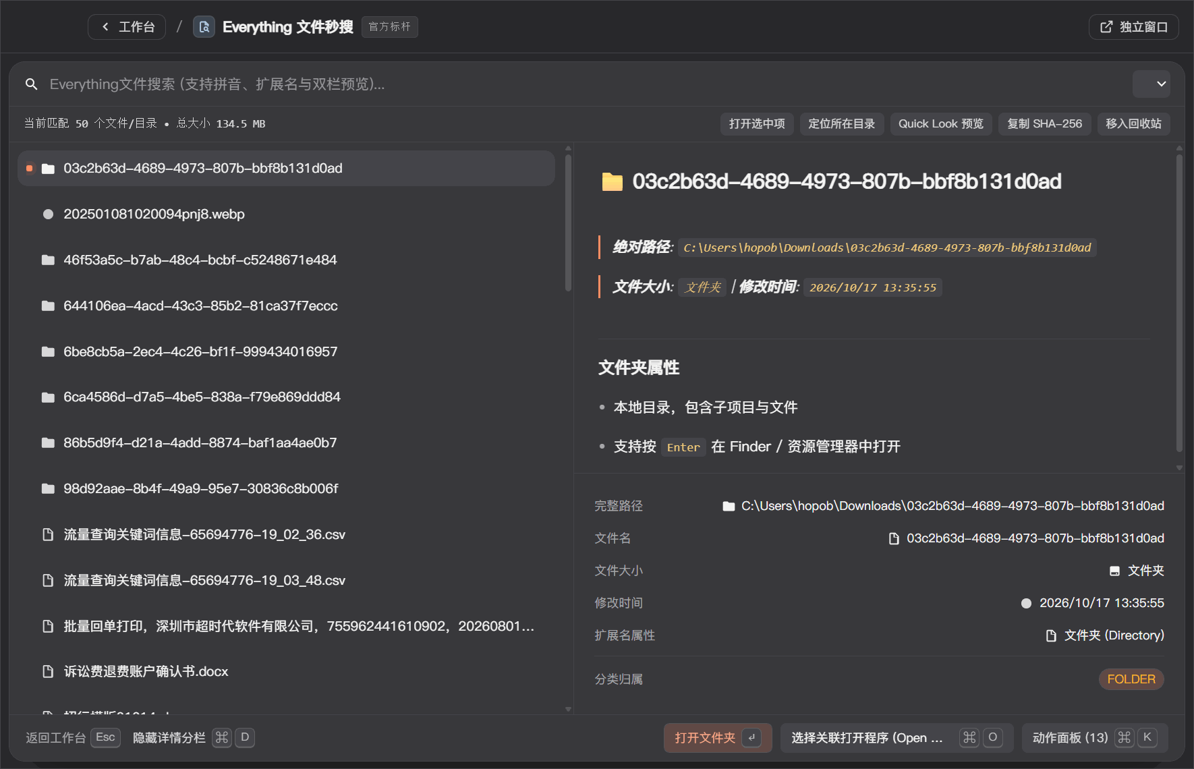Open Quick Look 预览
Viewport: 1194px width, 769px height.
click(941, 124)
